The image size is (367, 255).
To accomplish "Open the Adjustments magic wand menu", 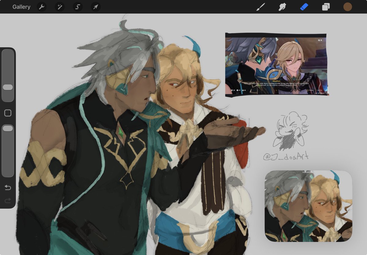I will [60, 7].
